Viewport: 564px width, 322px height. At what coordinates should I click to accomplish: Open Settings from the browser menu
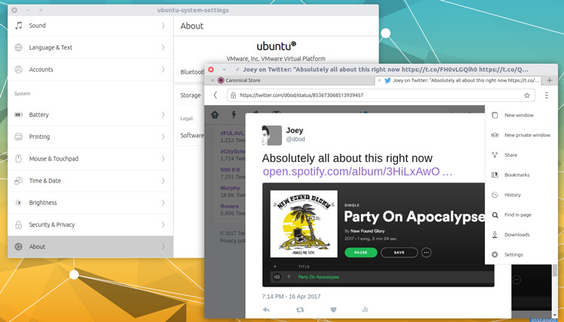[521, 254]
